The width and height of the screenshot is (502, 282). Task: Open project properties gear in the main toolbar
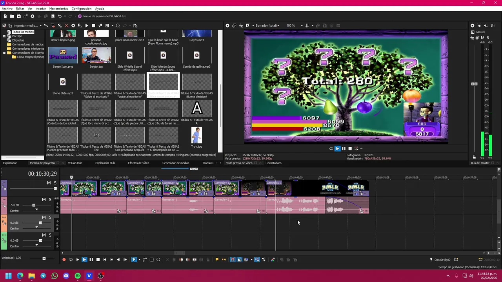point(32,16)
